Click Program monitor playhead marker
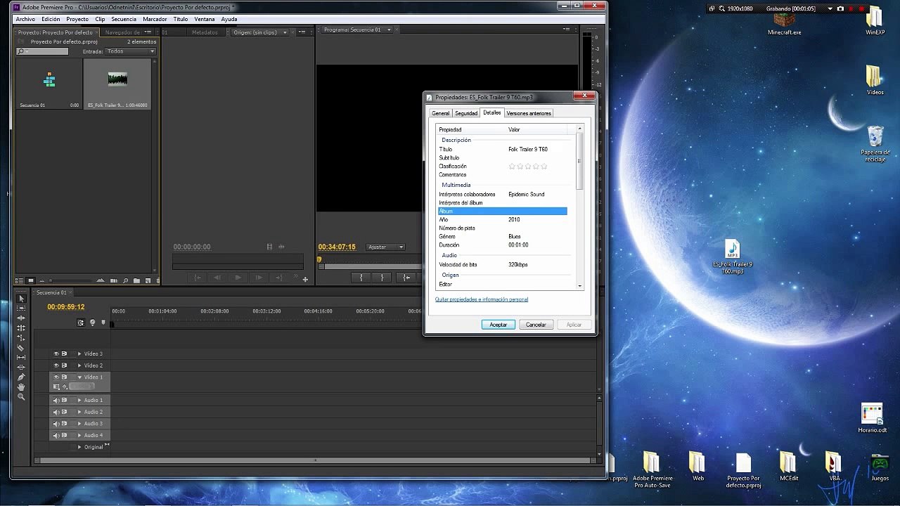 [319, 259]
